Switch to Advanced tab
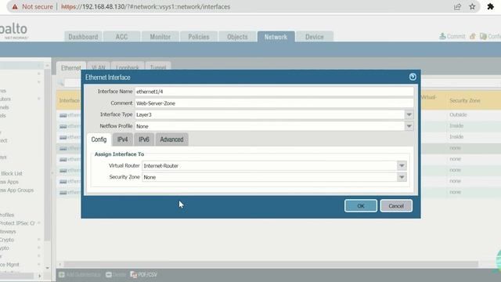The height and width of the screenshot is (282, 501). [x=171, y=139]
